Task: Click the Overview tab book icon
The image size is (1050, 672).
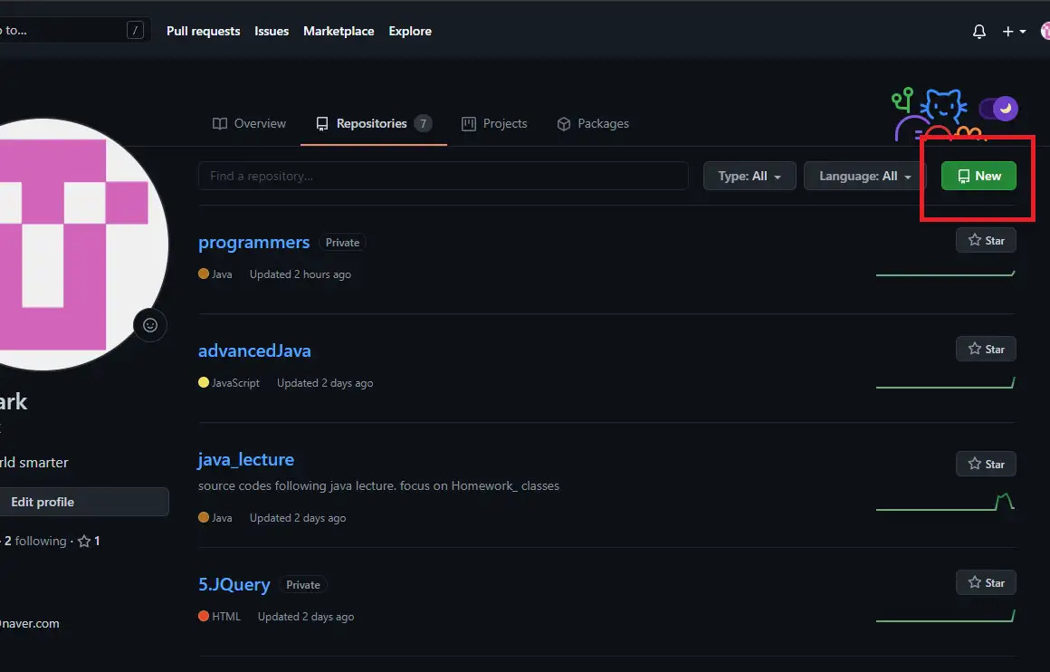Action: [220, 124]
